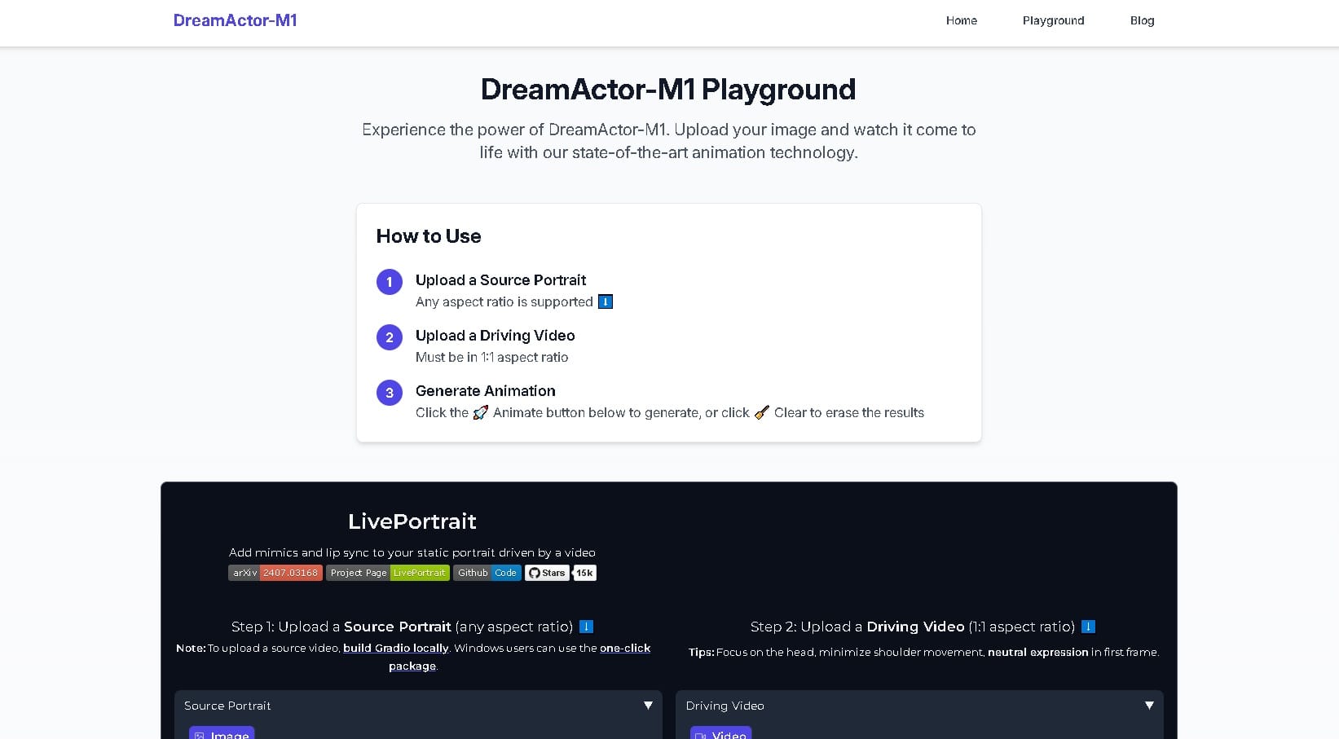1339x739 pixels.
Task: Click the Github Code badge
Action: point(487,573)
